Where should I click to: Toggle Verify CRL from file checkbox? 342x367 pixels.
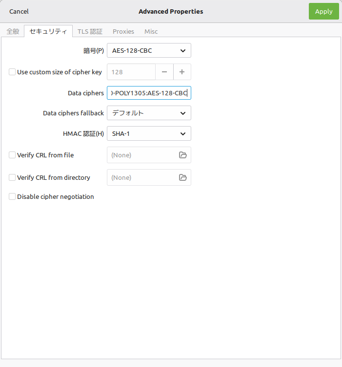click(12, 155)
